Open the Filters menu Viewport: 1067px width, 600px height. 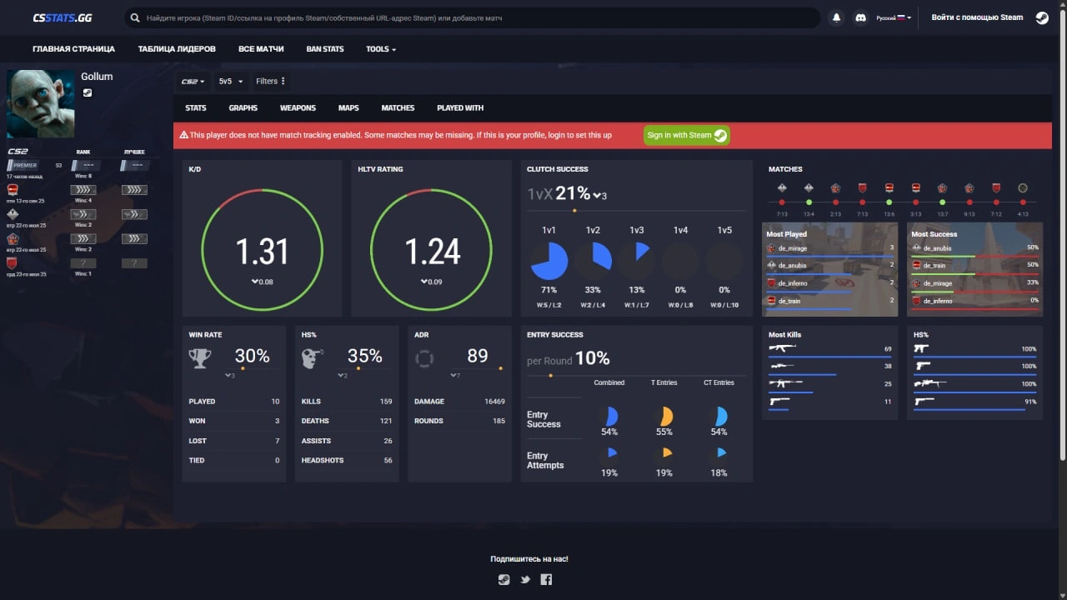271,81
